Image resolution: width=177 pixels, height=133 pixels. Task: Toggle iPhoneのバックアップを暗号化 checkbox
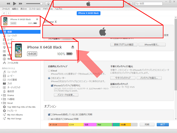[52, 86]
